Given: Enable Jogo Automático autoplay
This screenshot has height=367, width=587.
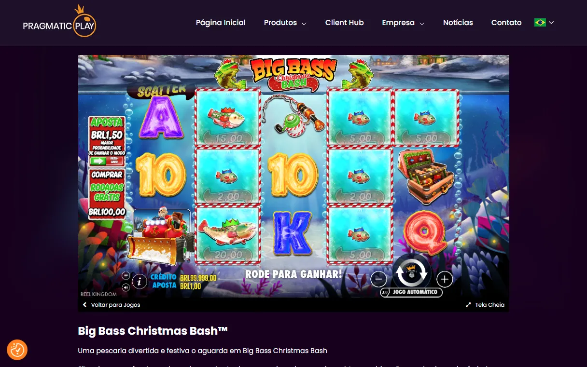Looking at the screenshot, I should 411,292.
